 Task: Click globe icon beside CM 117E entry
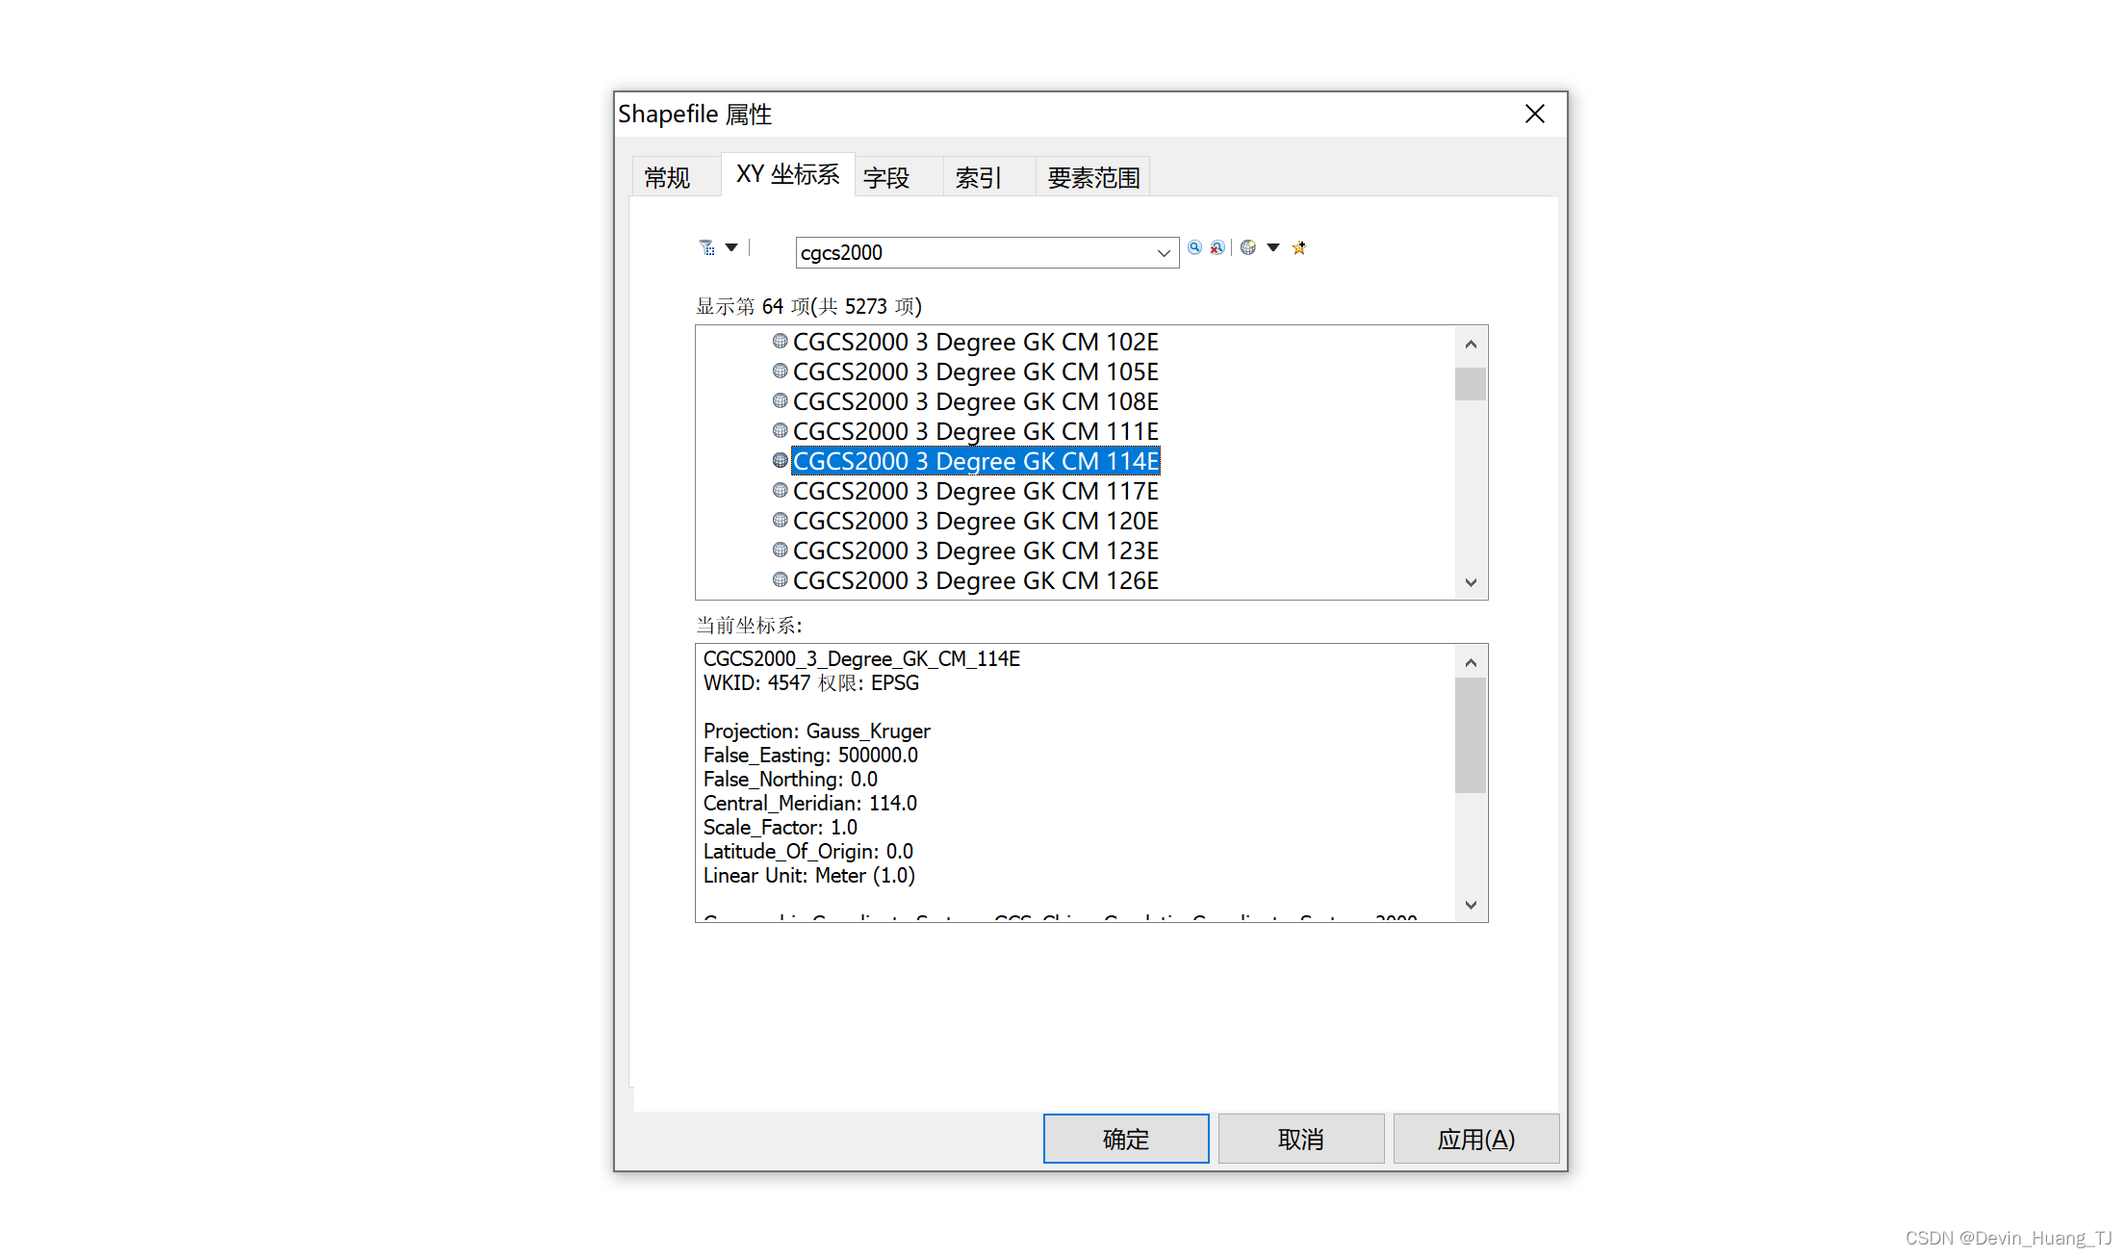[780, 490]
